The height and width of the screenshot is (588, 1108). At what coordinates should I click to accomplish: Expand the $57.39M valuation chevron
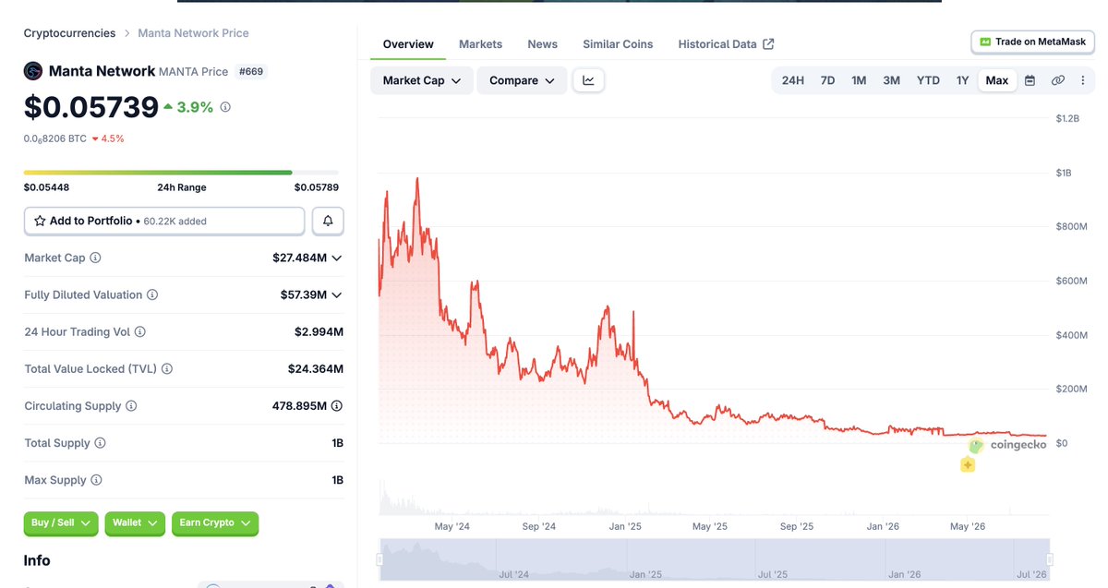pos(337,295)
